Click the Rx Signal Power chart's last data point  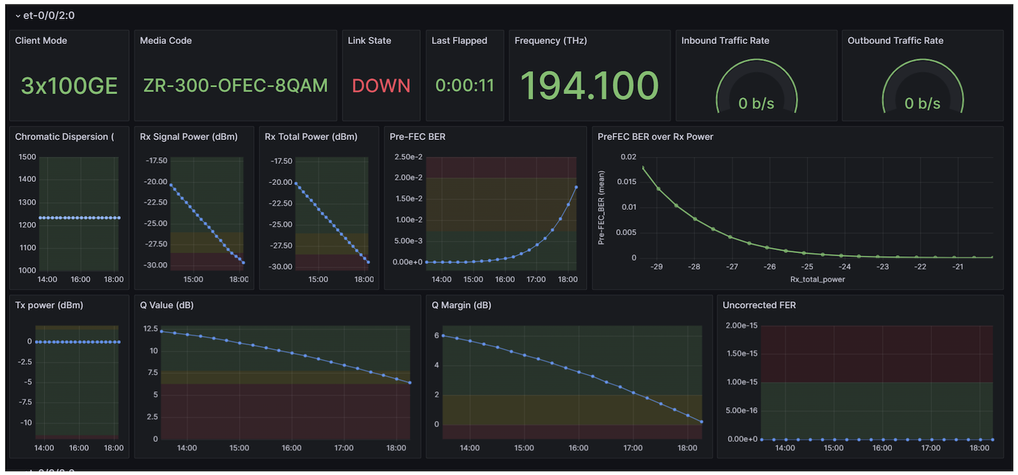243,263
